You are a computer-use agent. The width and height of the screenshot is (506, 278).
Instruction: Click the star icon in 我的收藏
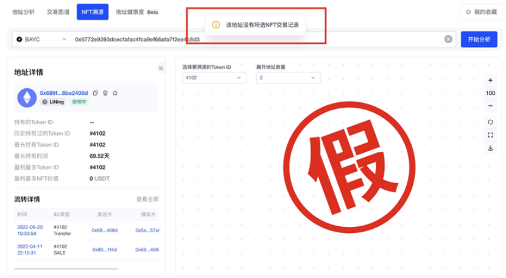coord(468,12)
